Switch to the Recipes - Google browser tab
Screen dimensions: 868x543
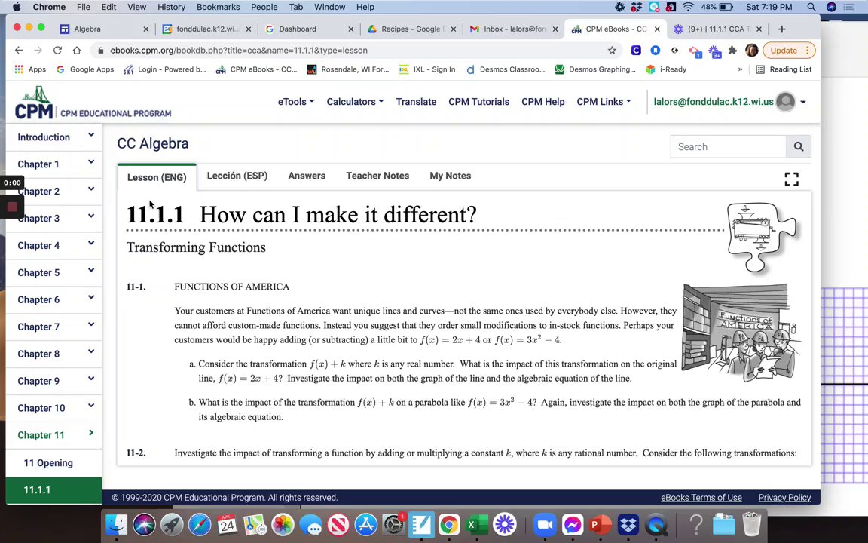tap(411, 29)
